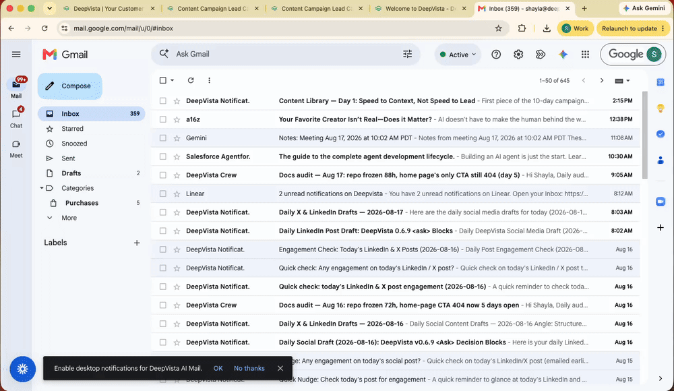Toggle the select-all checkbox above the list
Screen dimensions: 674x391
[x=163, y=80]
